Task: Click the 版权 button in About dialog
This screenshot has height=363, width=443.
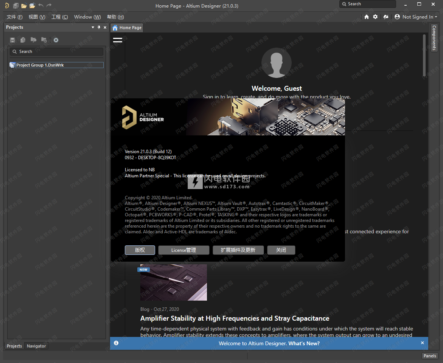Action: pos(140,250)
